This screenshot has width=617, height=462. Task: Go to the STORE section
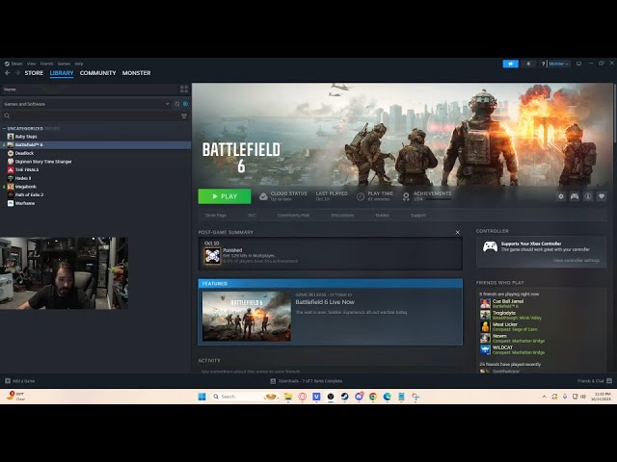point(34,73)
